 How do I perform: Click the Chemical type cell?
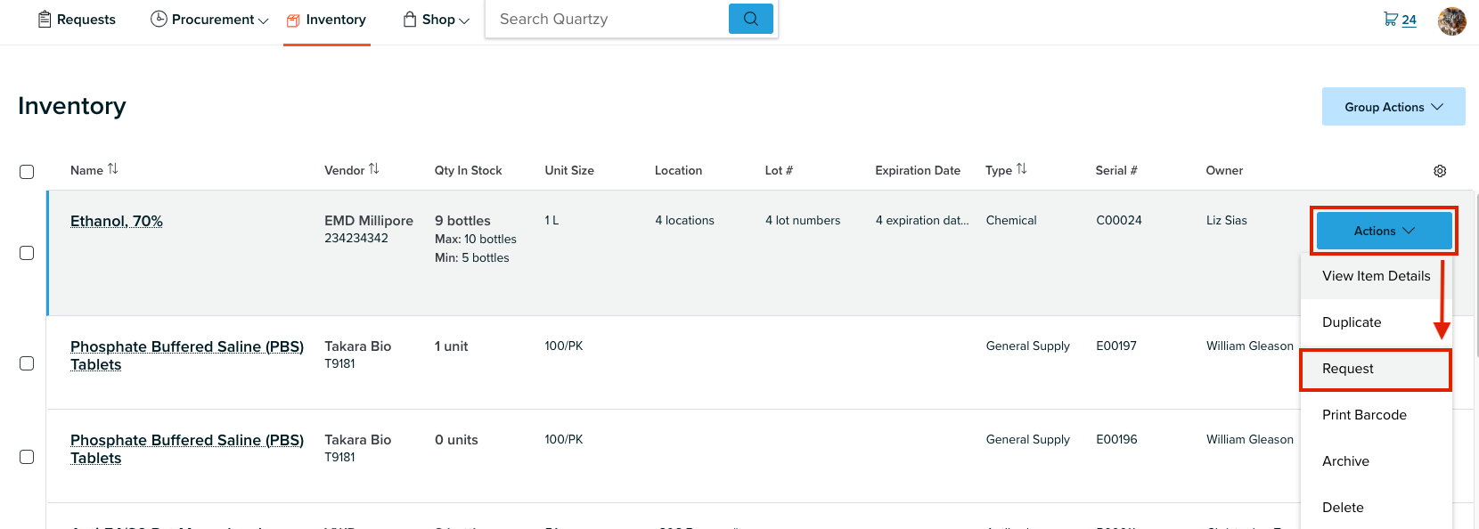click(x=1011, y=220)
